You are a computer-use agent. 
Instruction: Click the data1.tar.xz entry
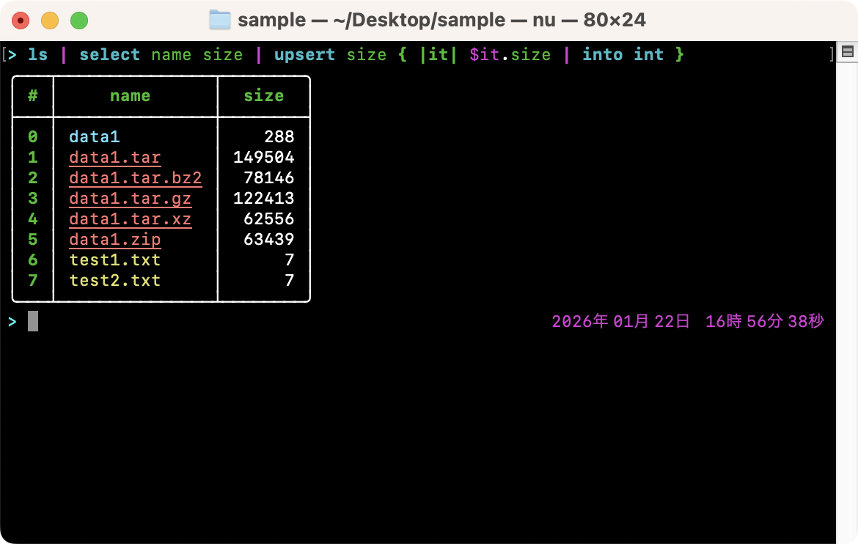(130, 219)
